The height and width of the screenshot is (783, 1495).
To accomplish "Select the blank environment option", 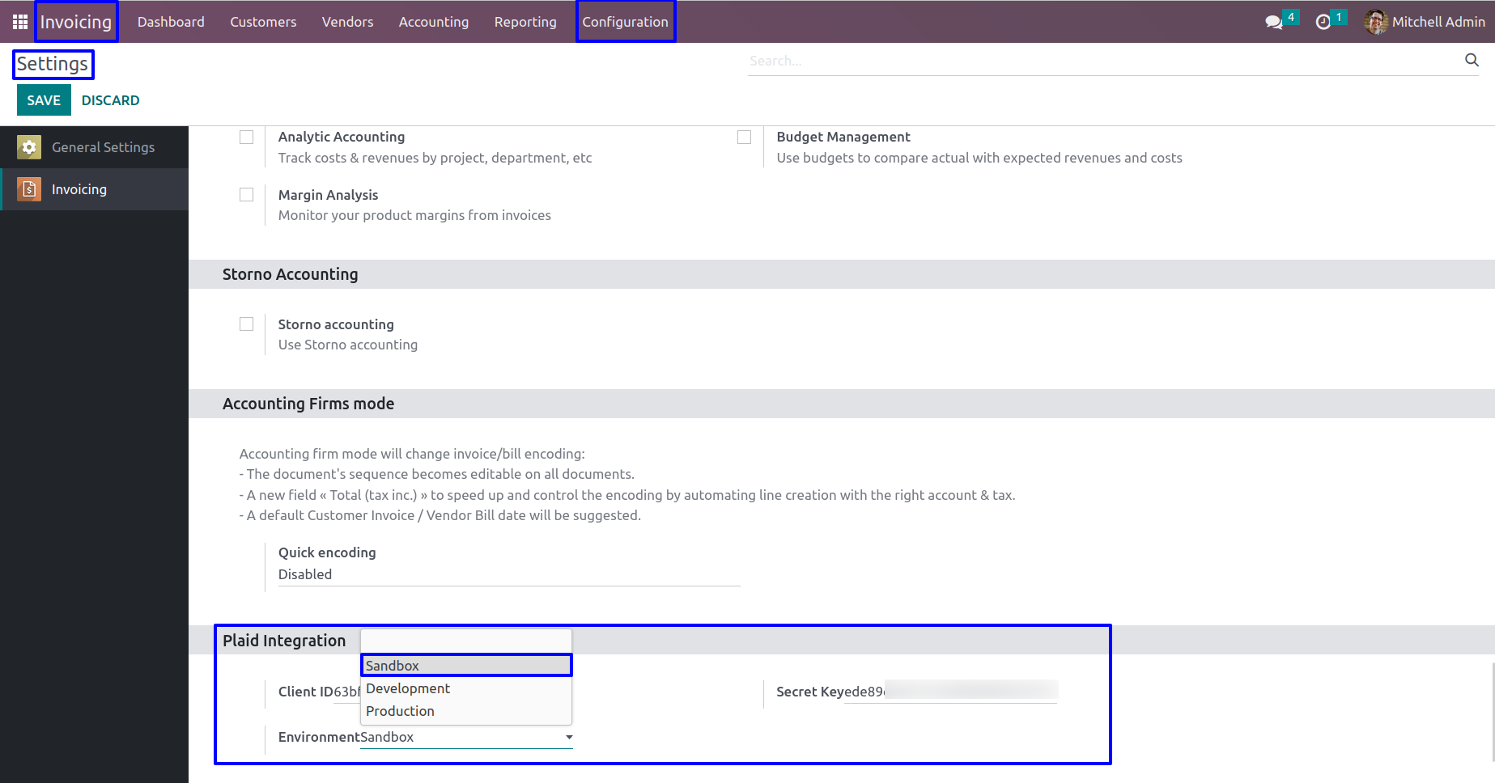I will click(x=466, y=641).
